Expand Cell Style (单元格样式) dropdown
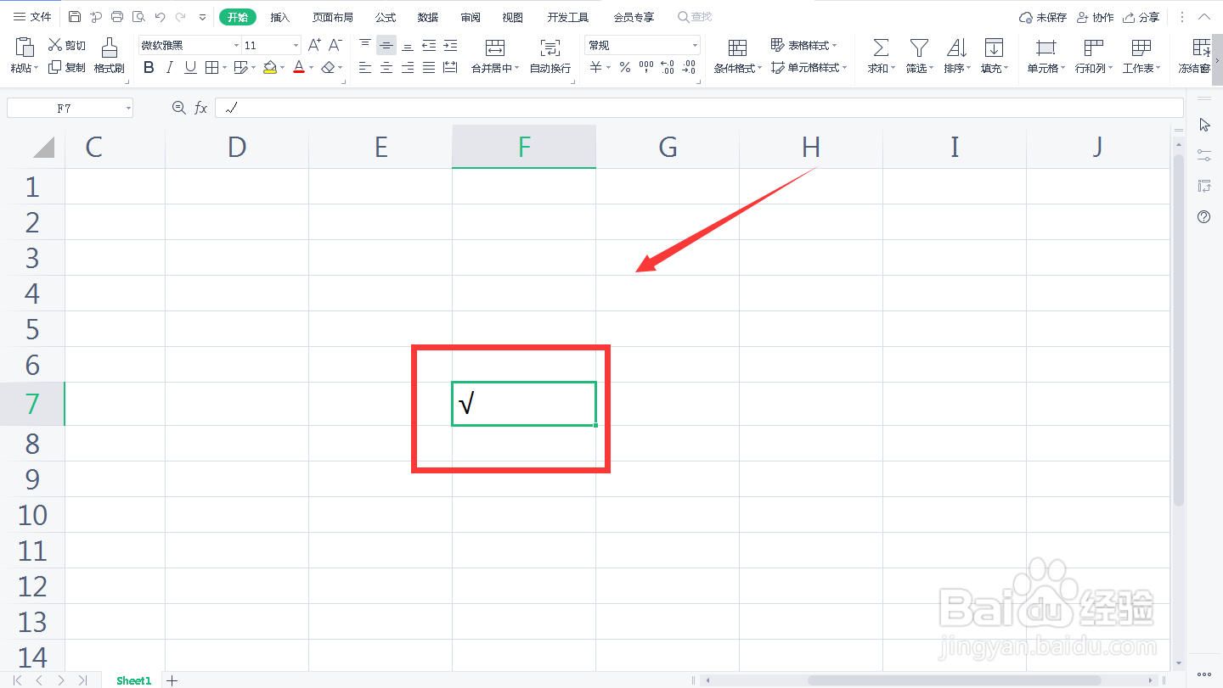This screenshot has width=1223, height=688. pos(845,67)
